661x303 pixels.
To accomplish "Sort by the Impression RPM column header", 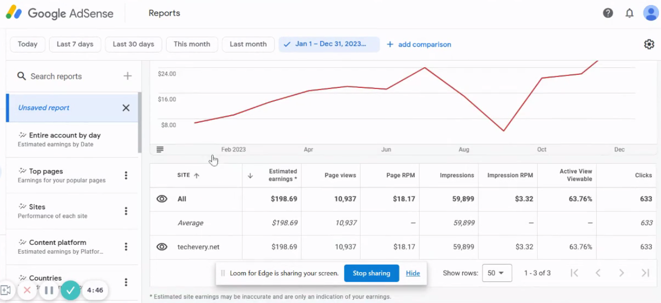I will click(510, 175).
